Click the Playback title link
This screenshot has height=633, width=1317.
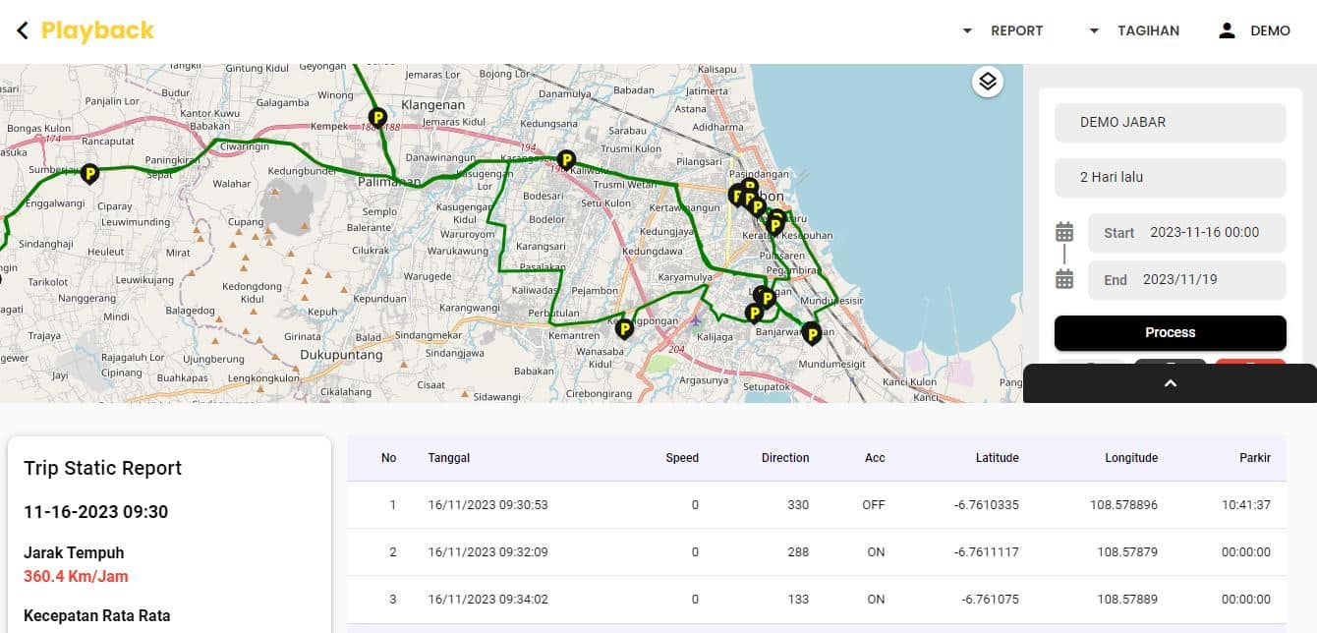[x=97, y=30]
